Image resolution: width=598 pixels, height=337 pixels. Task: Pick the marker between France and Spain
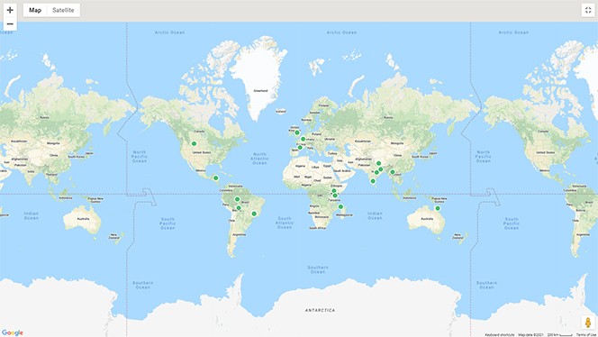(300, 147)
